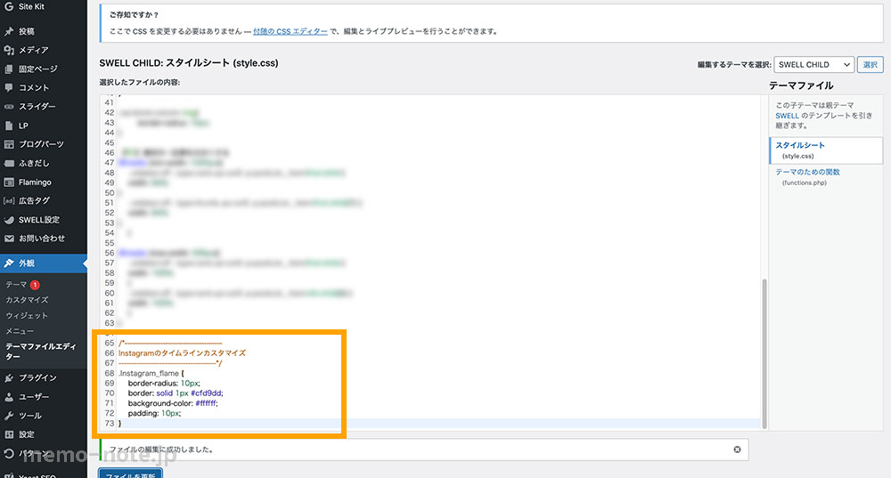Click the paintbrush icon beside 外観
The height and width of the screenshot is (478, 891).
click(9, 263)
